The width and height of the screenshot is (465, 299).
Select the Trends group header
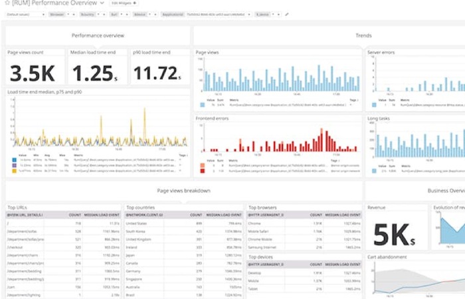(x=363, y=36)
